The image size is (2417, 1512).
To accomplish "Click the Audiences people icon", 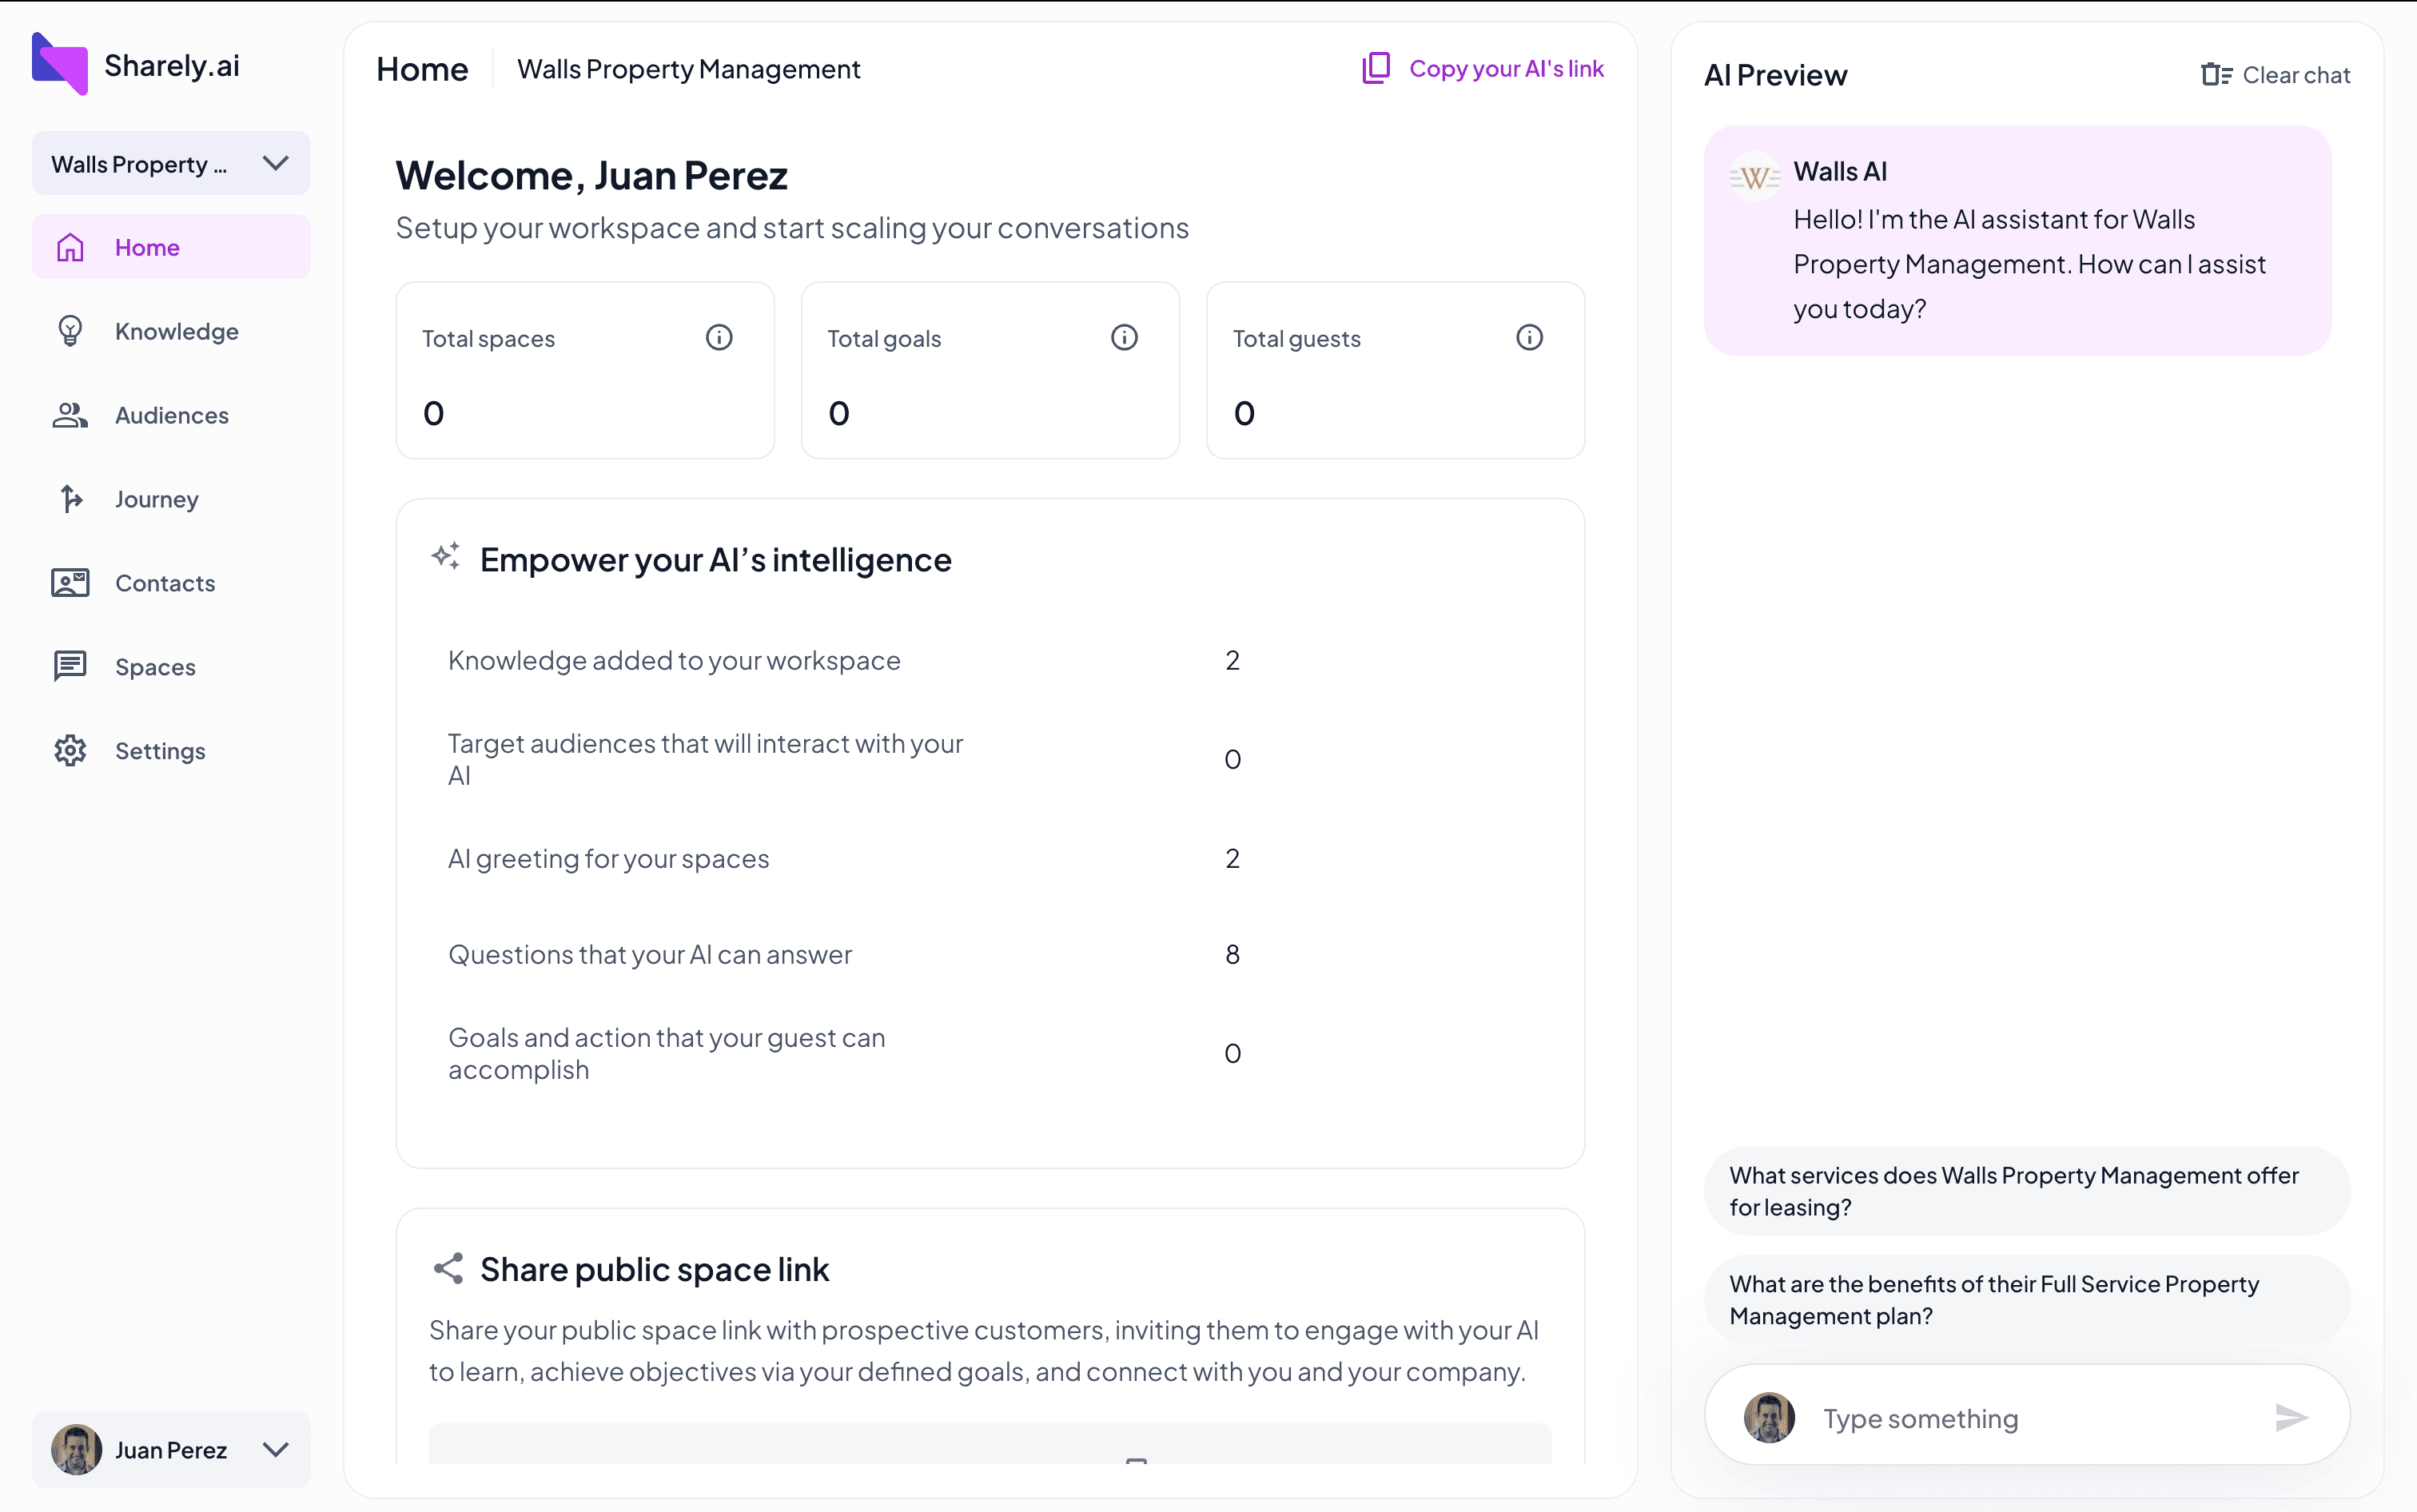I will (x=70, y=415).
